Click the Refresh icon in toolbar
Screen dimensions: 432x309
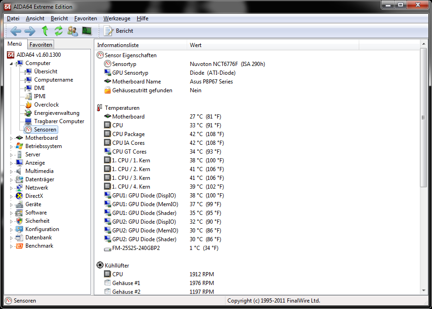58,31
